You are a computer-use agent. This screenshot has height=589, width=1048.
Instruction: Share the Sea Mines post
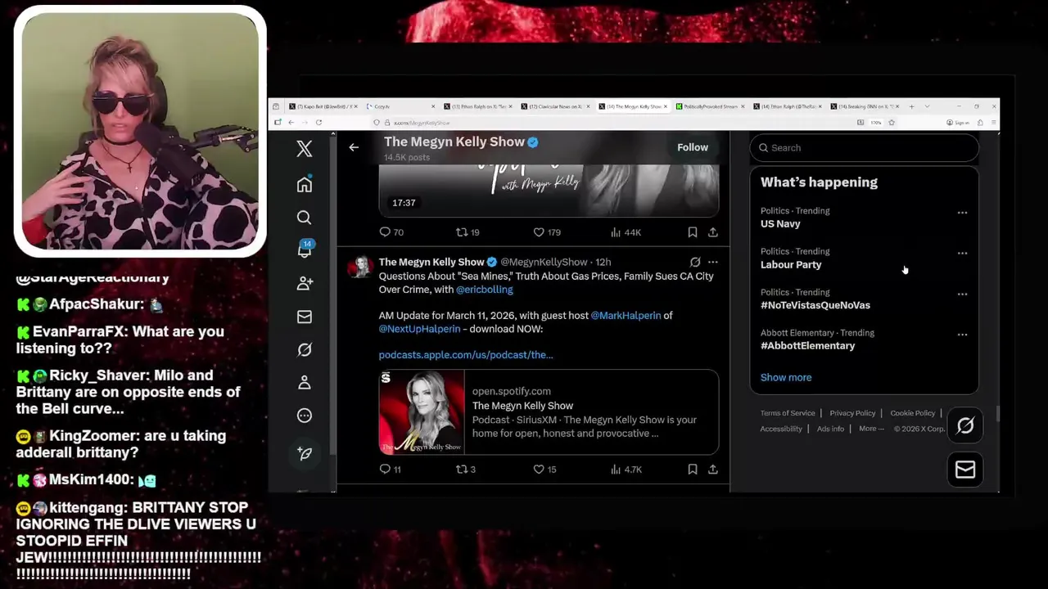pos(713,470)
